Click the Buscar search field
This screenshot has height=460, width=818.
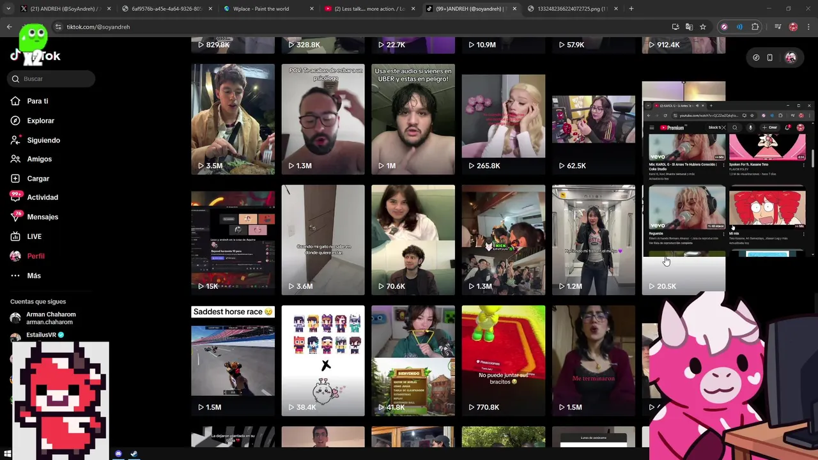coord(52,79)
